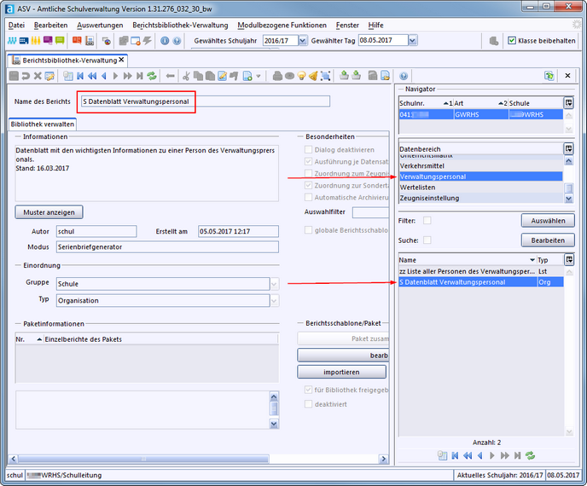Refresh the navigator list at the bottom

[530, 455]
